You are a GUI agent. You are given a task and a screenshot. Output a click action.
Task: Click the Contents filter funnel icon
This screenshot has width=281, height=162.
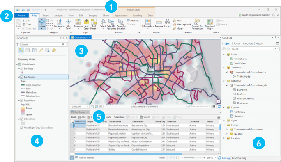18,44
